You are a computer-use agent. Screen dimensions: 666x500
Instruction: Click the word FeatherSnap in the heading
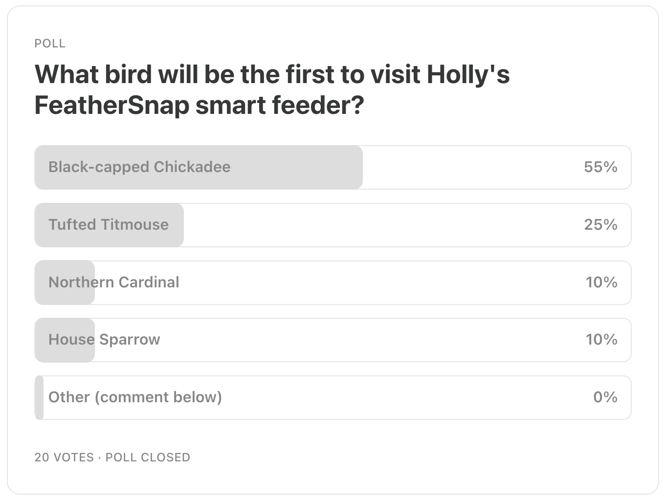(112, 105)
